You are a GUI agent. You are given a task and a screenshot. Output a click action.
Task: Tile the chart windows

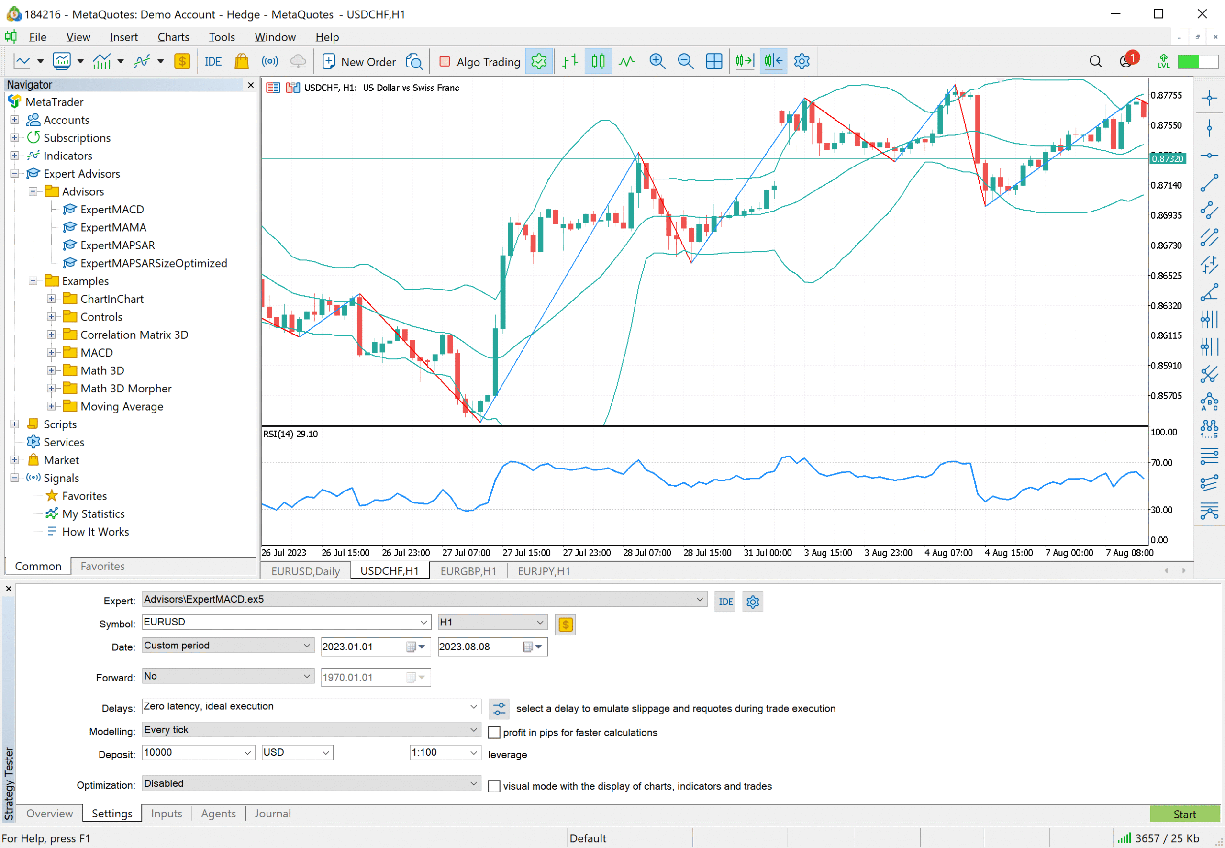713,61
